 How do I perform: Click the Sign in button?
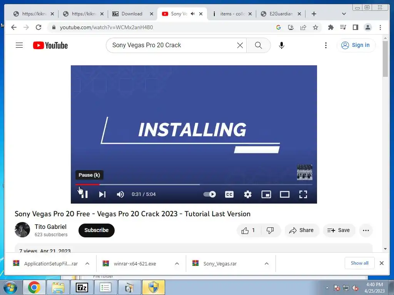tap(356, 45)
